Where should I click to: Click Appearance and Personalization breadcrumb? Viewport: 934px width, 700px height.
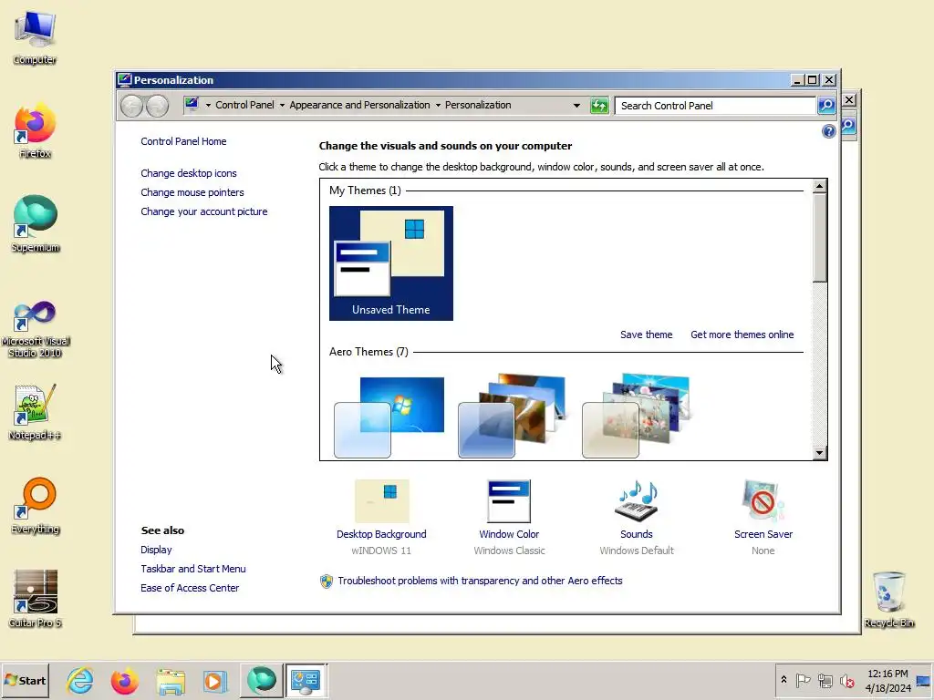pos(359,105)
